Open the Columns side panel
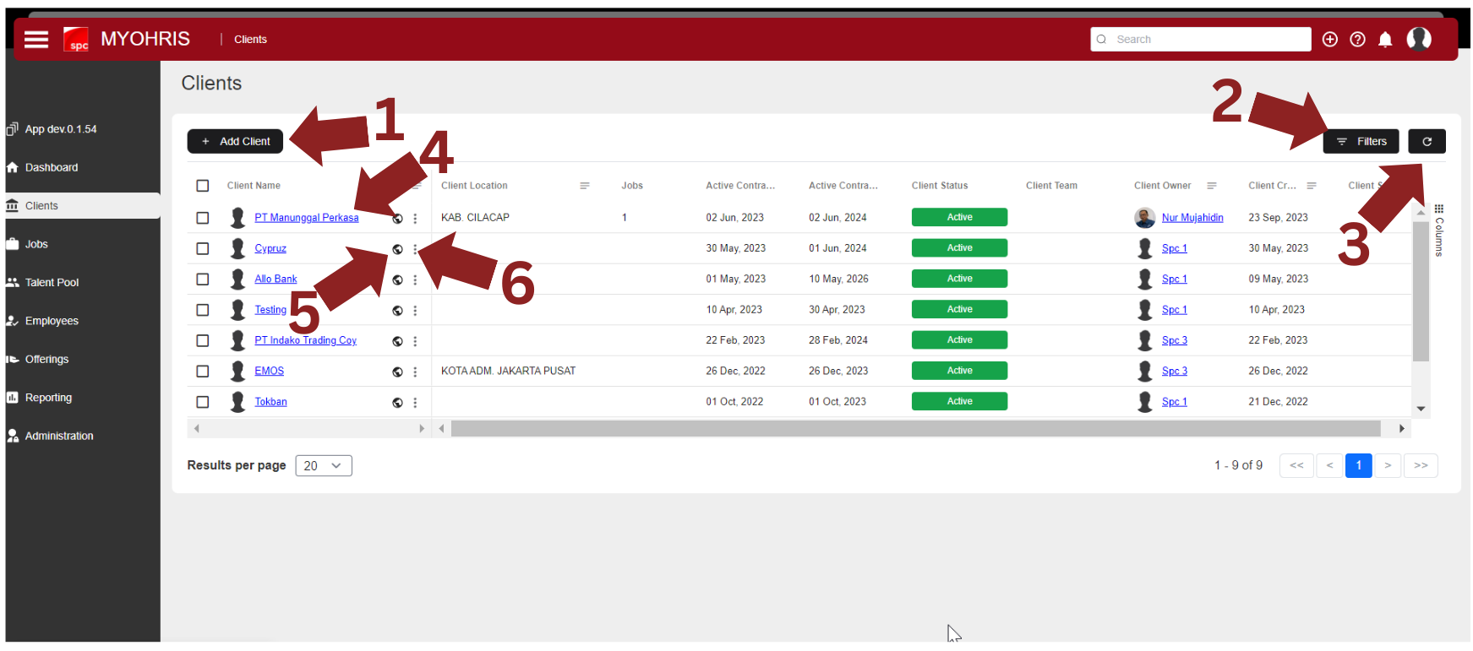Image resolution: width=1473 pixels, height=651 pixels. point(1438,231)
